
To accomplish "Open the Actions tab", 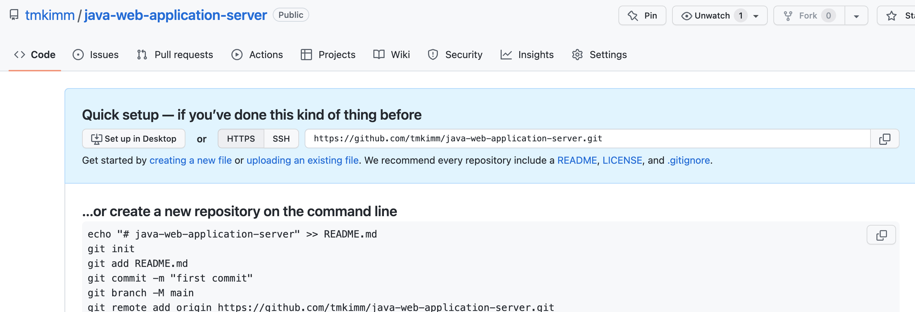I will (x=257, y=55).
